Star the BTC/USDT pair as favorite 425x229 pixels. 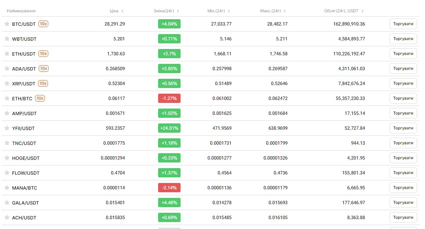[7, 24]
